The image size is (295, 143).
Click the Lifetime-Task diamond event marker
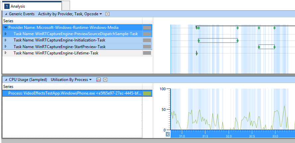coord(196,53)
